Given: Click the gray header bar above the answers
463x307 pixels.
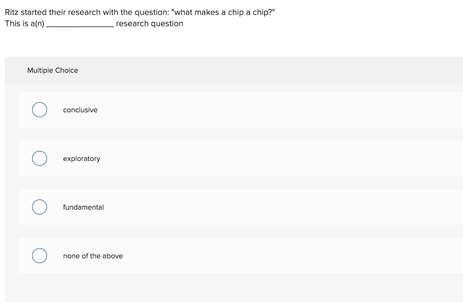Looking at the screenshot, I should click(271, 70).
